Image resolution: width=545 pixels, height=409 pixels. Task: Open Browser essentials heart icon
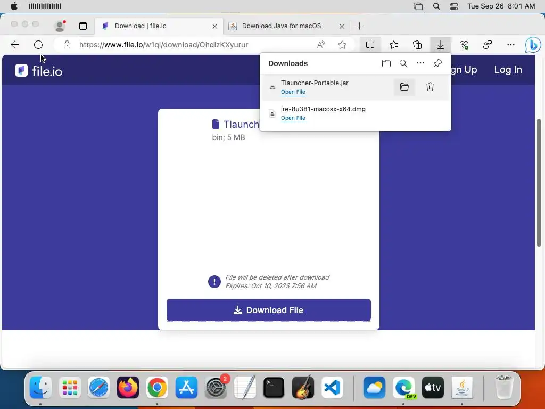(x=464, y=45)
